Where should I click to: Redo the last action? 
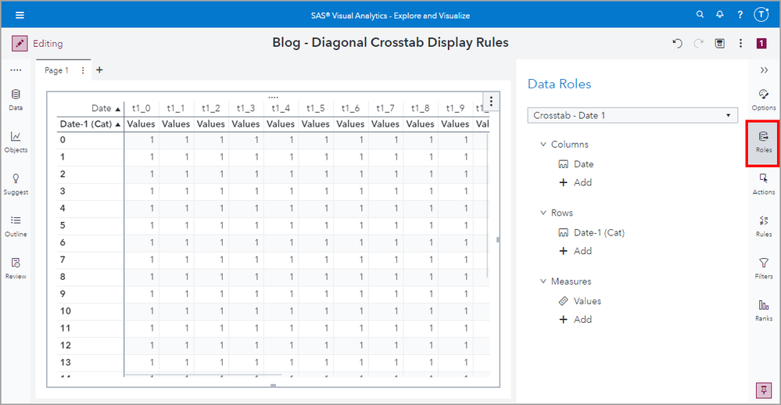(699, 43)
